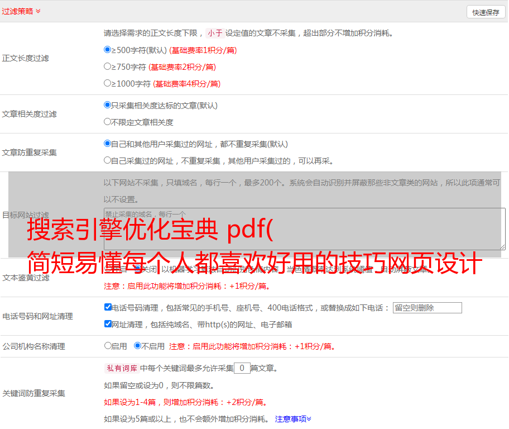Choose 不限定文章相关度 radio option

tap(108, 122)
